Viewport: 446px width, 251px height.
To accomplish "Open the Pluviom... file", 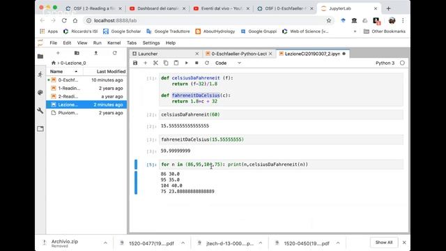I will (86, 113).
